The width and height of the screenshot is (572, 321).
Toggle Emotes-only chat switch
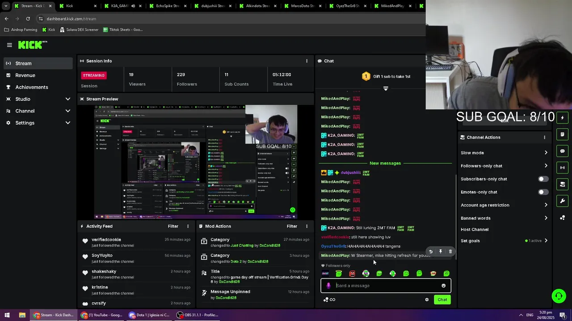(543, 192)
